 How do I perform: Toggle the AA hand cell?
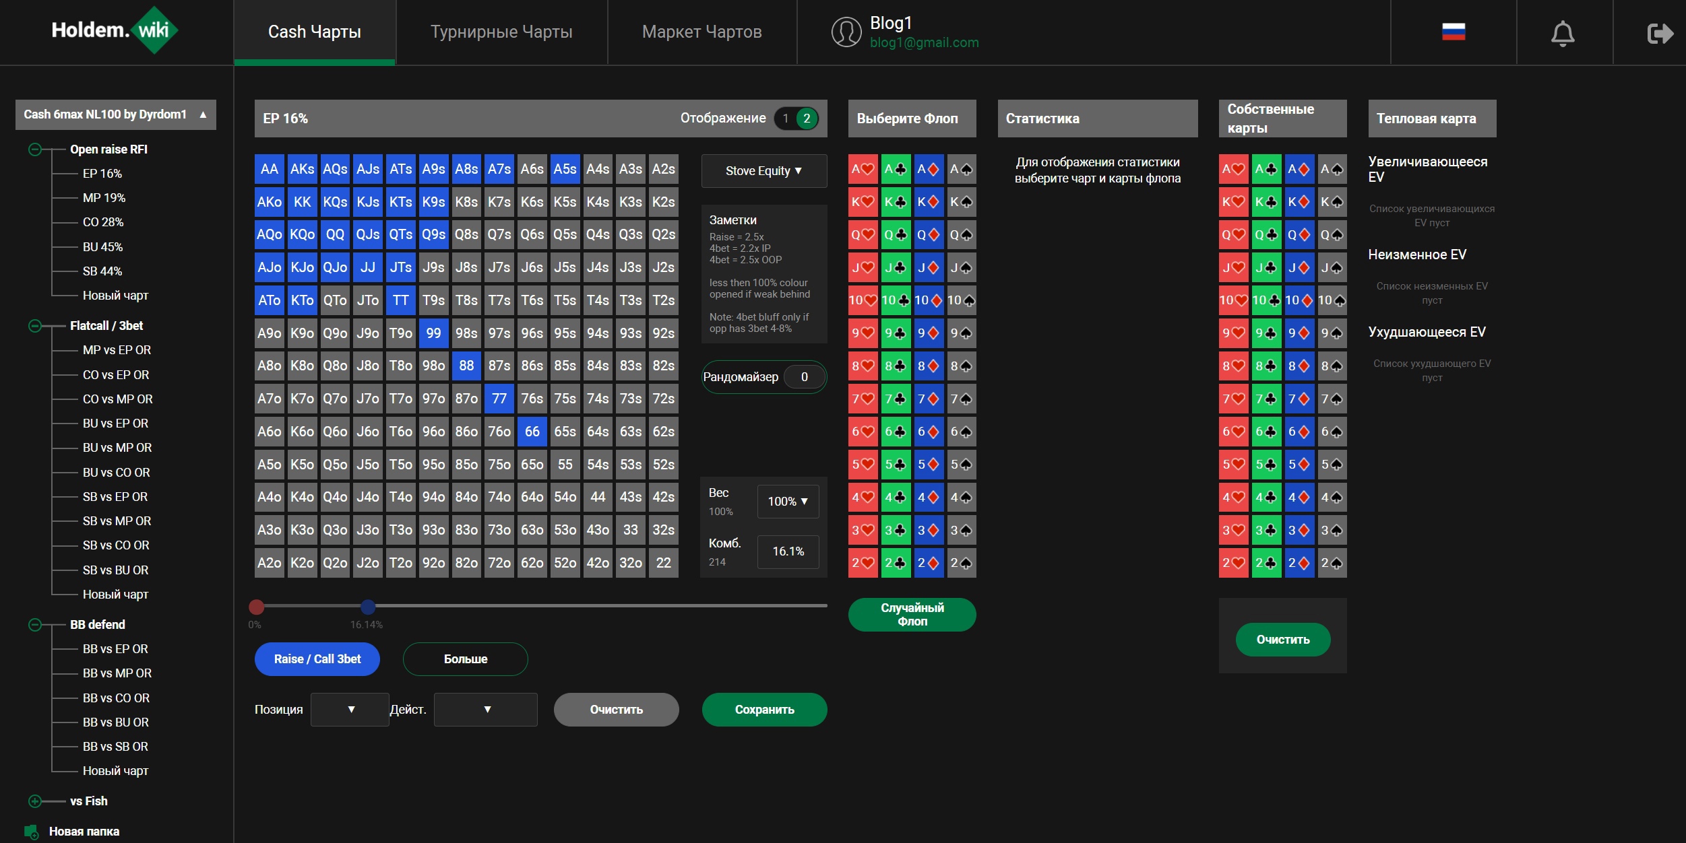point(269,169)
